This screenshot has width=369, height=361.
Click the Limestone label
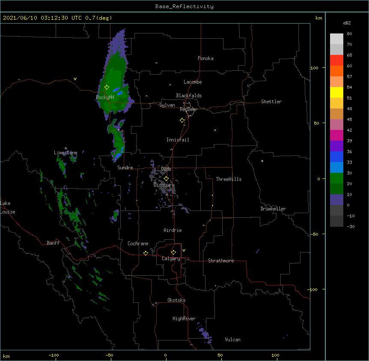pos(65,153)
